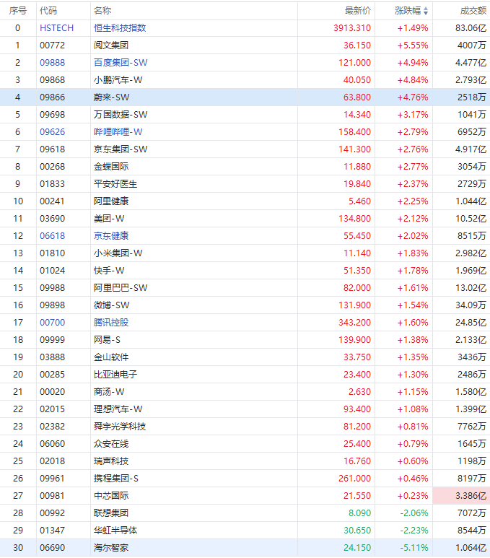490x558 pixels.
Task: Select the 小米集团-W name
Action: coord(118,253)
